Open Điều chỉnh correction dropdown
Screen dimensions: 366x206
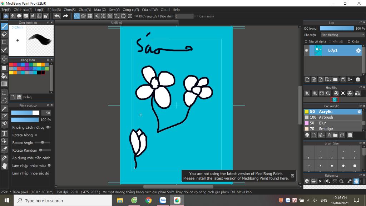pos(184,16)
